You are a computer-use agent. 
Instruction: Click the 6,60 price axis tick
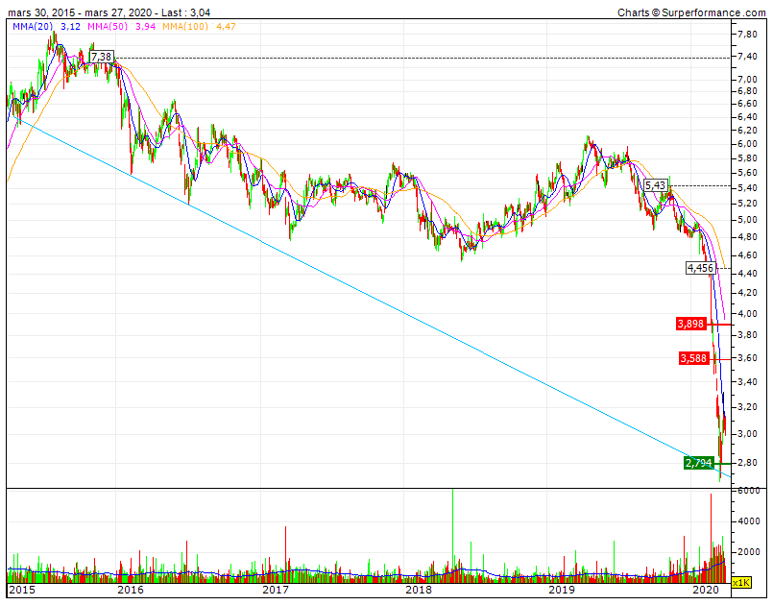747,103
